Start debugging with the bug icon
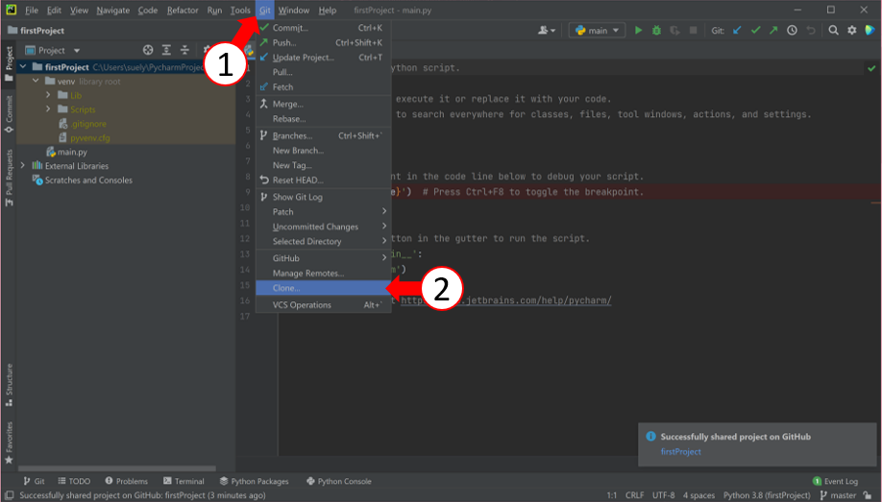This screenshot has width=882, height=502. [656, 31]
